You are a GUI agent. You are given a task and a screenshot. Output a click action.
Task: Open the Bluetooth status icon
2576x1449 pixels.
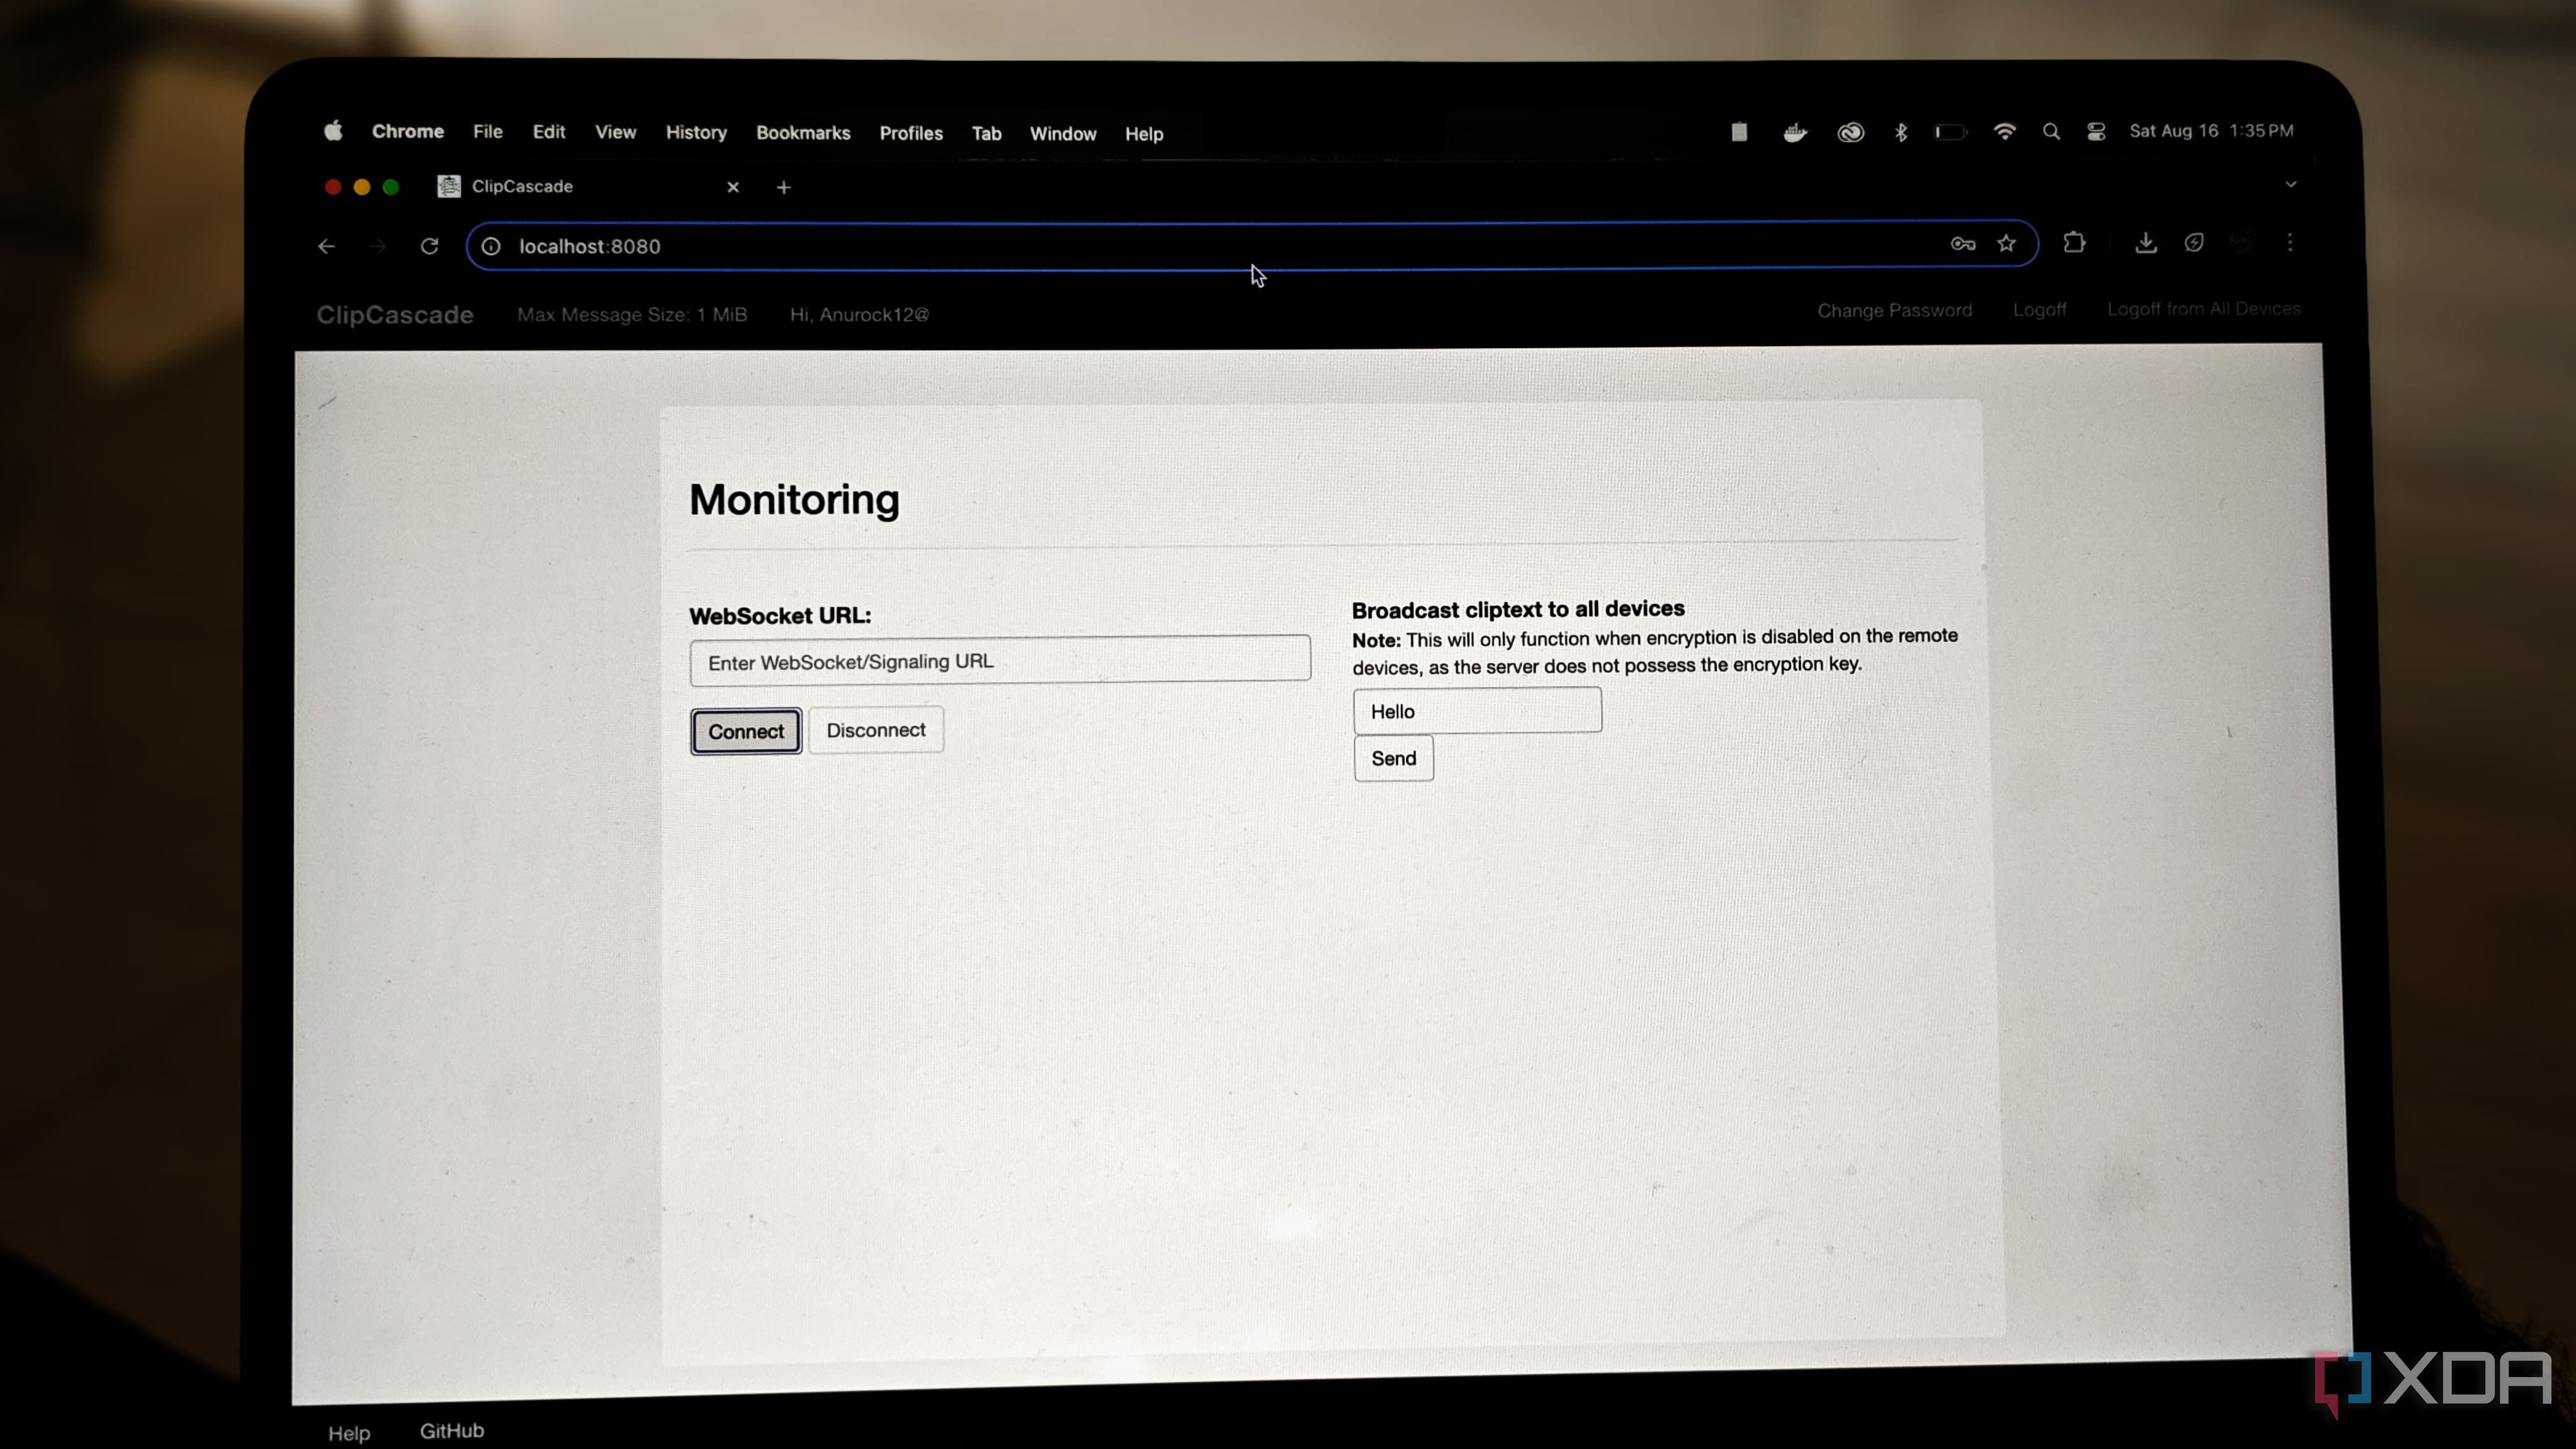[x=1900, y=132]
